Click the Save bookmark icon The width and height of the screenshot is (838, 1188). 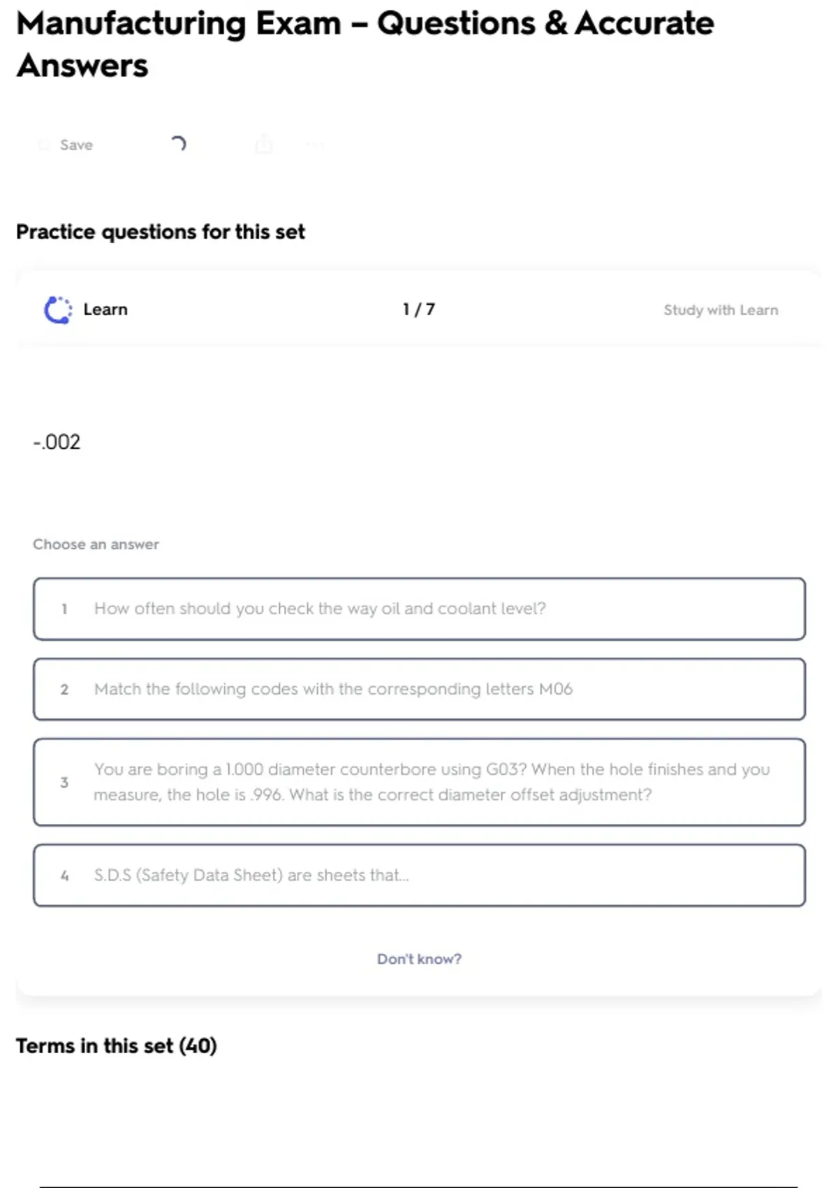(x=44, y=145)
